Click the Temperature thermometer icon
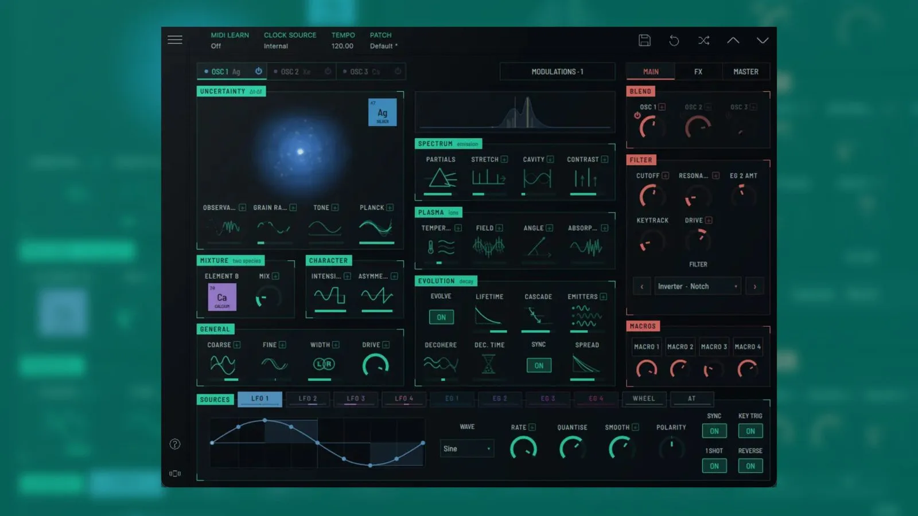This screenshot has height=516, width=918. (x=440, y=247)
